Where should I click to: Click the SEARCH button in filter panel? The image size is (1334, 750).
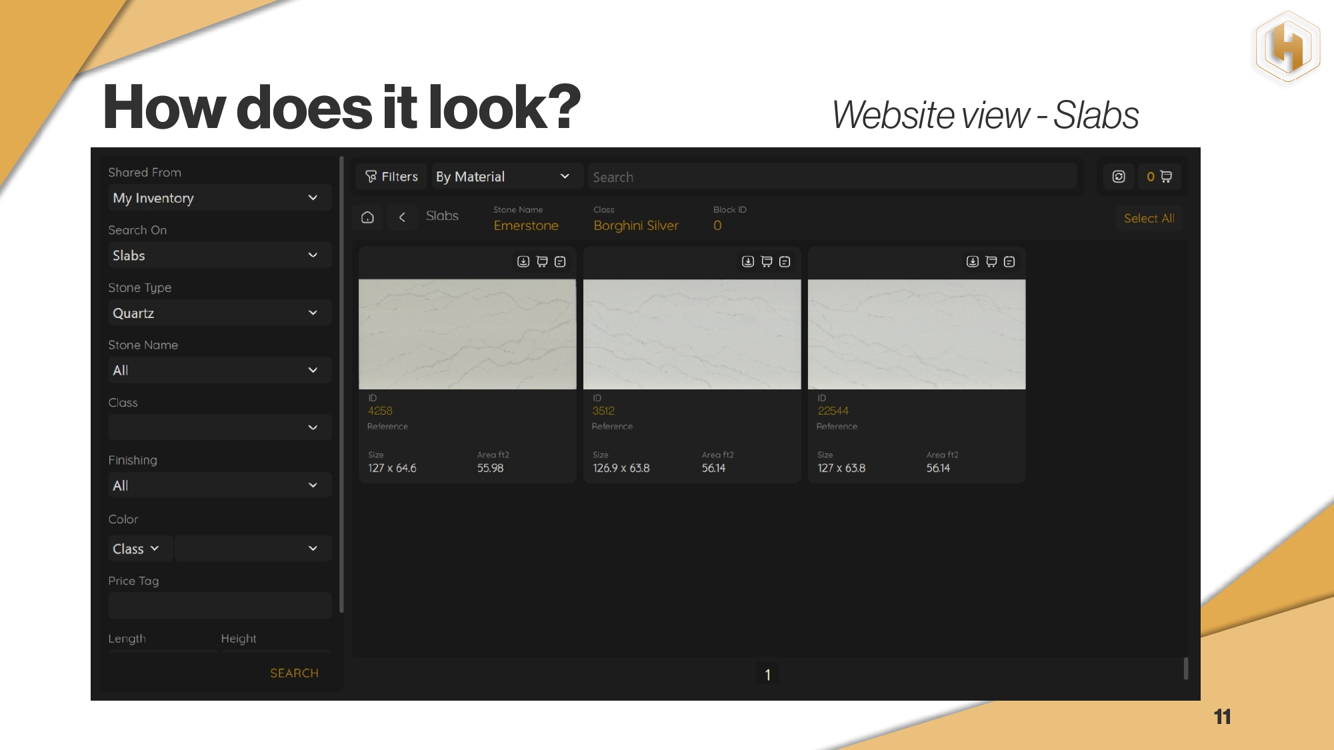coord(294,673)
